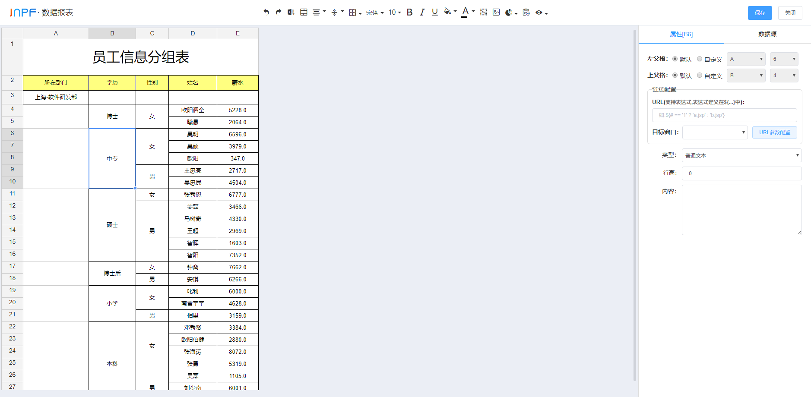Click the Excel import icon
This screenshot has width=811, height=397.
(x=291, y=13)
